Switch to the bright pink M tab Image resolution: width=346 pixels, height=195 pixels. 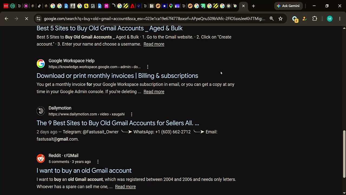[x=106, y=6]
